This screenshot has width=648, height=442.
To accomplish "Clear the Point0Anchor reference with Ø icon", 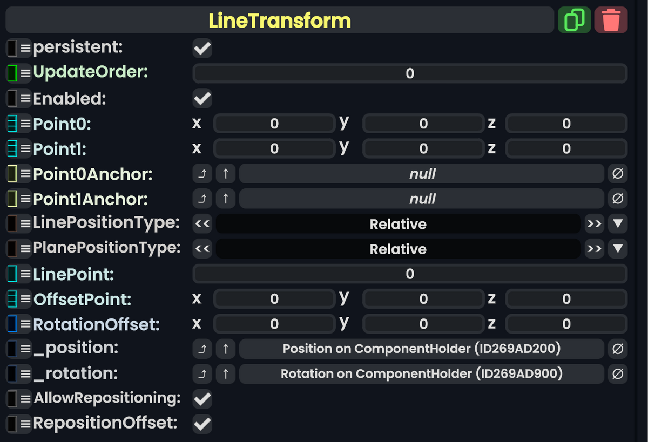I will coord(618,173).
